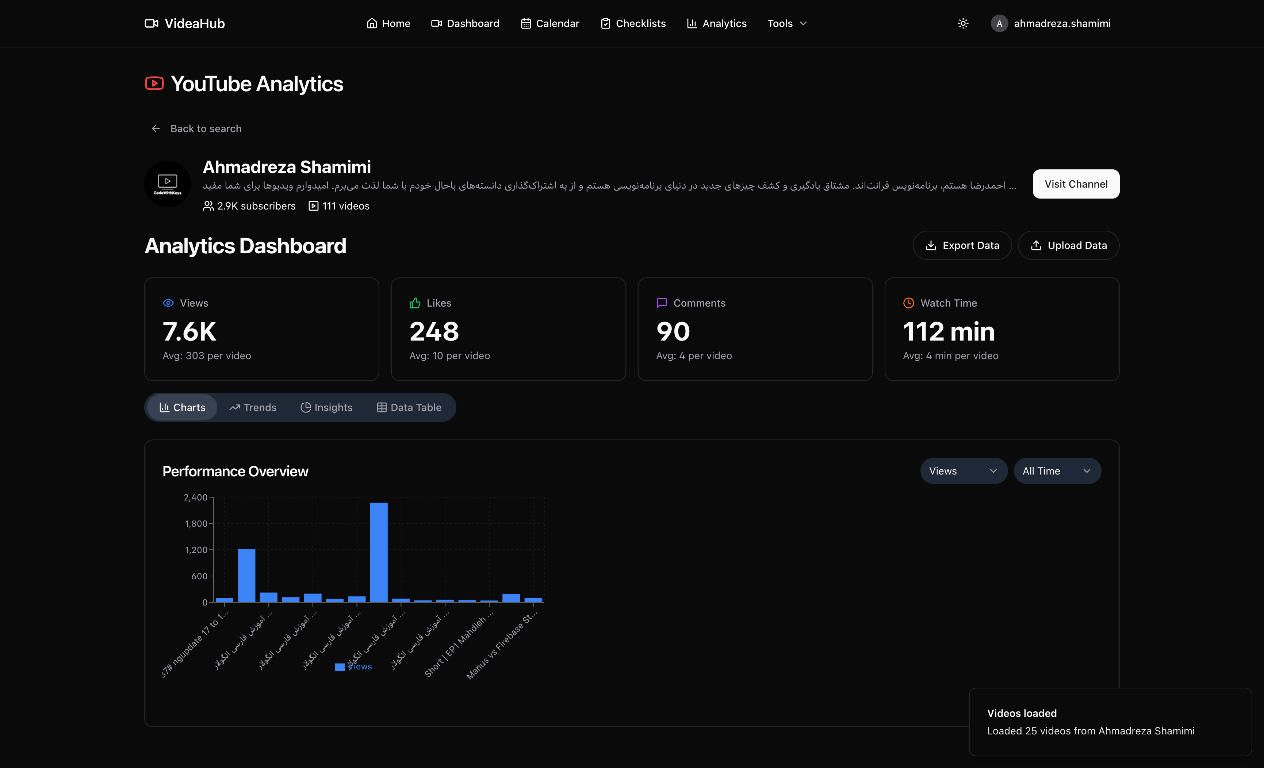This screenshot has height=768, width=1264.
Task: Click the subscribers people icon
Action: tap(208, 206)
